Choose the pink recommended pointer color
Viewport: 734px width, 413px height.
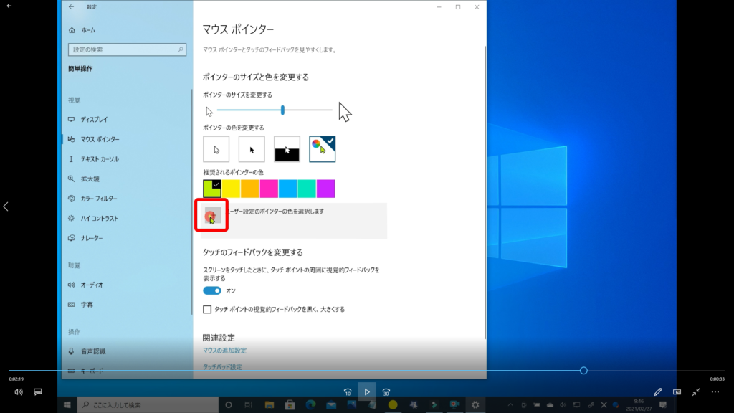(x=269, y=189)
